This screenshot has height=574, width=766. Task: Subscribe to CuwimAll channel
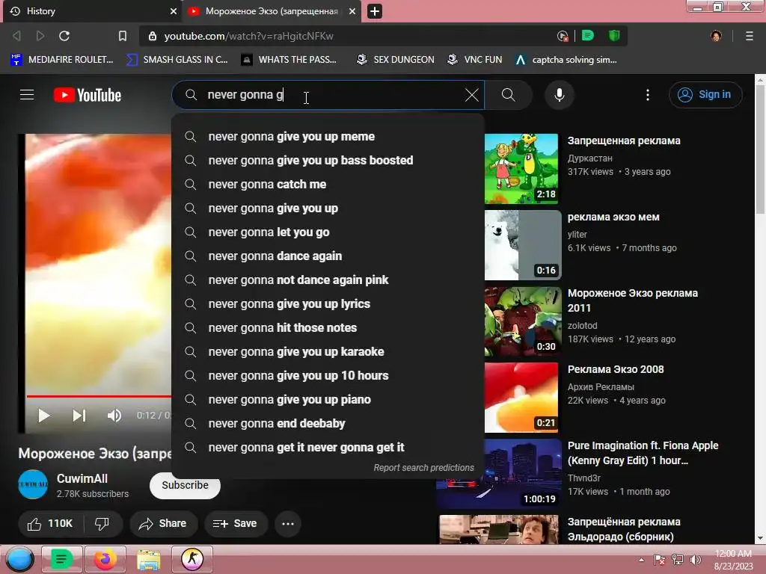click(x=186, y=485)
